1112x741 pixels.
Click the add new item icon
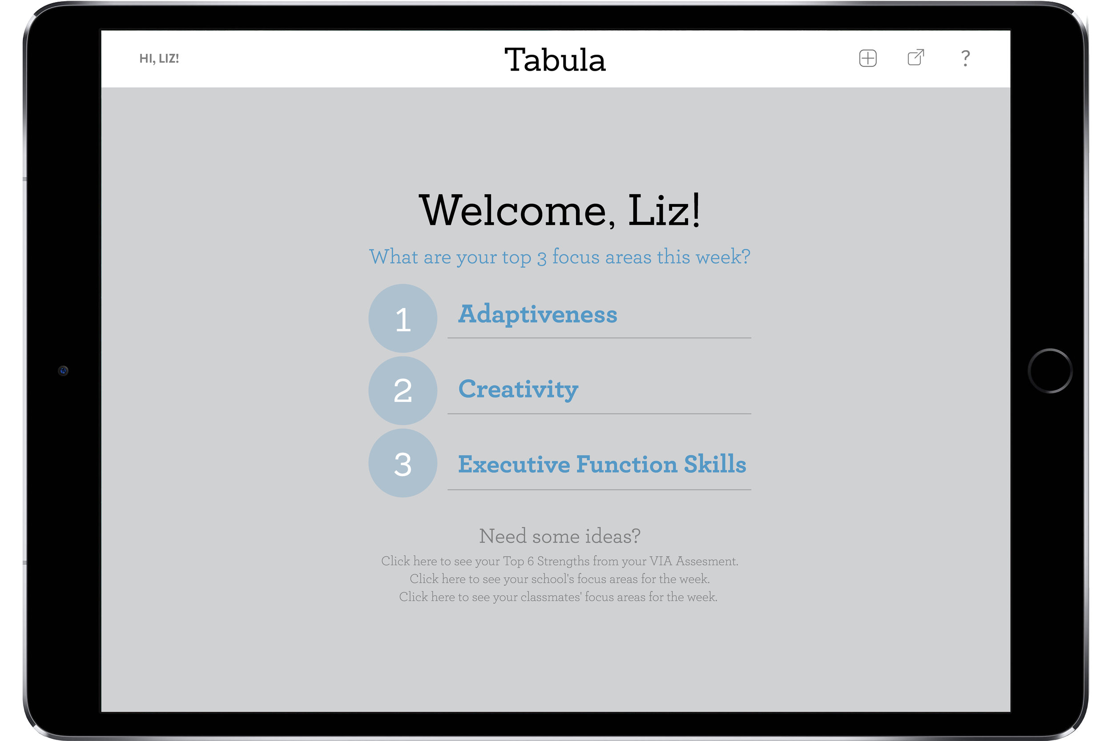click(x=868, y=57)
